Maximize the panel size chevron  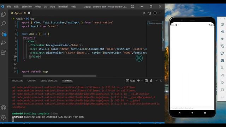pos(156,81)
